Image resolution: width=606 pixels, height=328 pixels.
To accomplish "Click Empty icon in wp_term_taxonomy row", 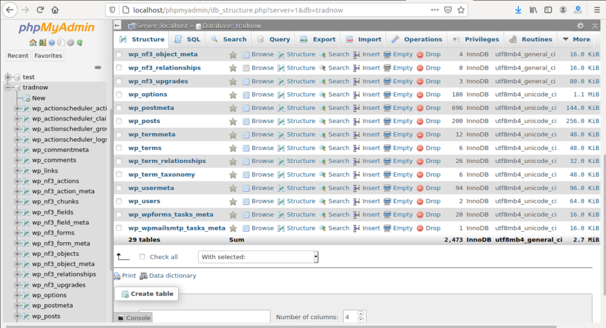I will pos(387,175).
